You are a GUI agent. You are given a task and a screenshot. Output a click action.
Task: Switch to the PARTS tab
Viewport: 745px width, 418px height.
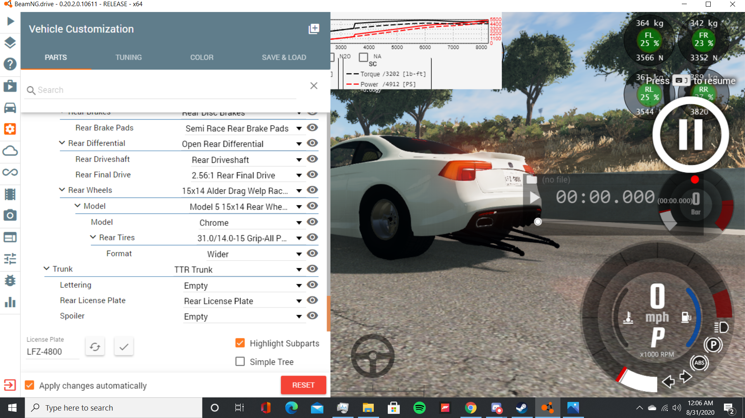point(56,57)
